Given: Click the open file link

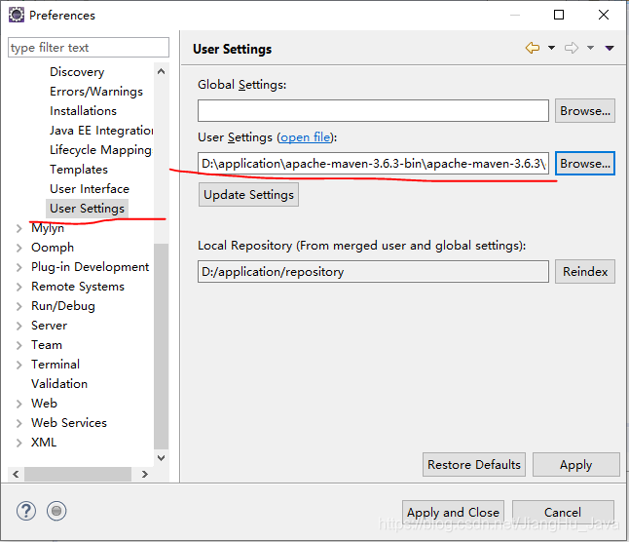Looking at the screenshot, I should (306, 137).
